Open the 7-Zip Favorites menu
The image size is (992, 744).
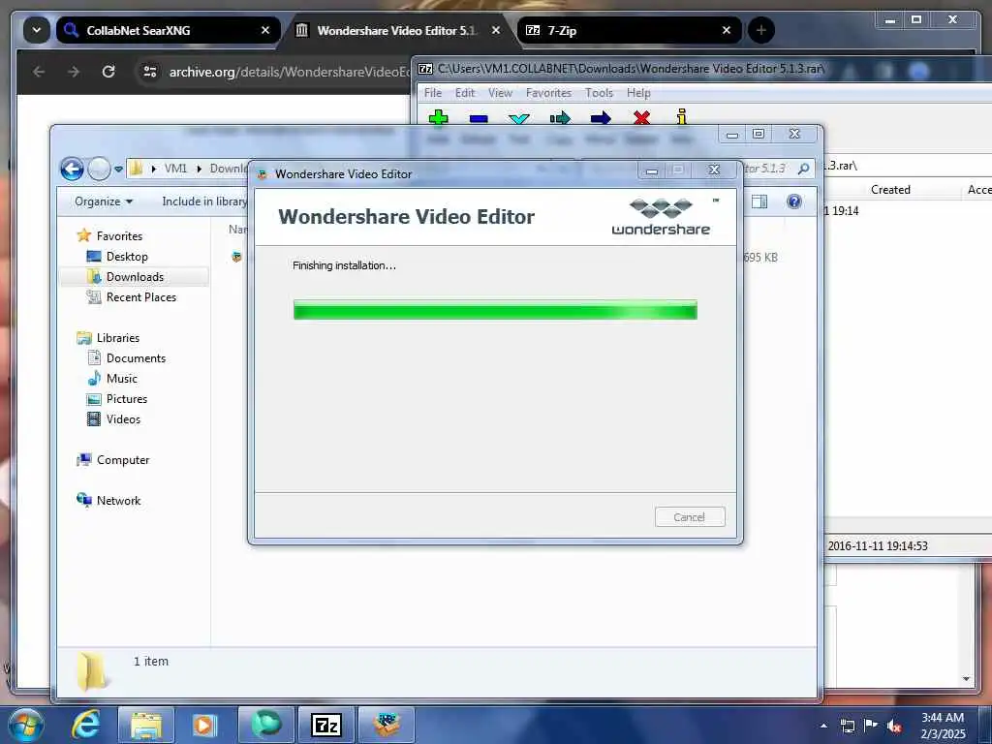tap(548, 93)
